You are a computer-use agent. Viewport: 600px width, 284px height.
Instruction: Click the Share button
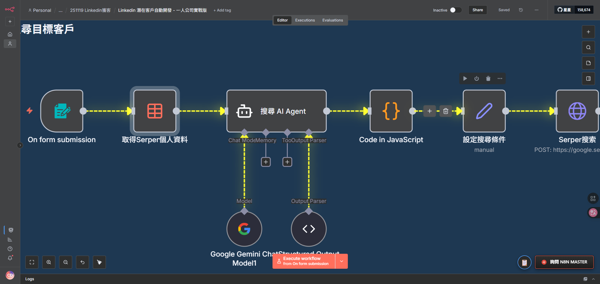pyautogui.click(x=477, y=10)
